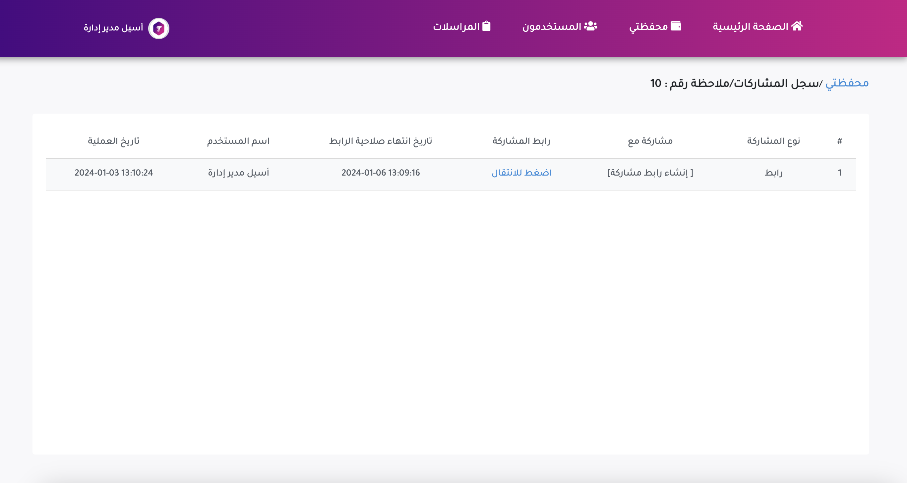Select the row's expiry date 2024-01-06 cell
907x483 pixels.
coord(381,173)
